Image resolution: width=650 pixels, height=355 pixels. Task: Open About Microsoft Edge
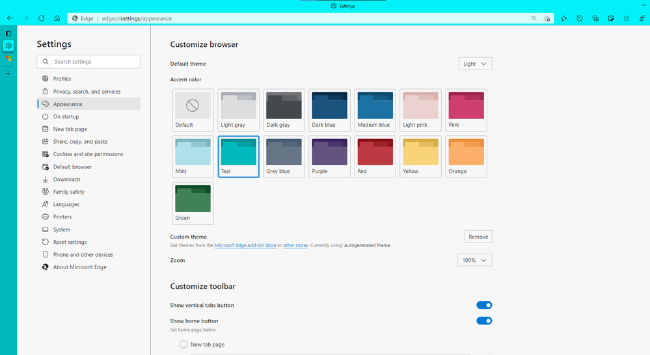tap(88, 267)
